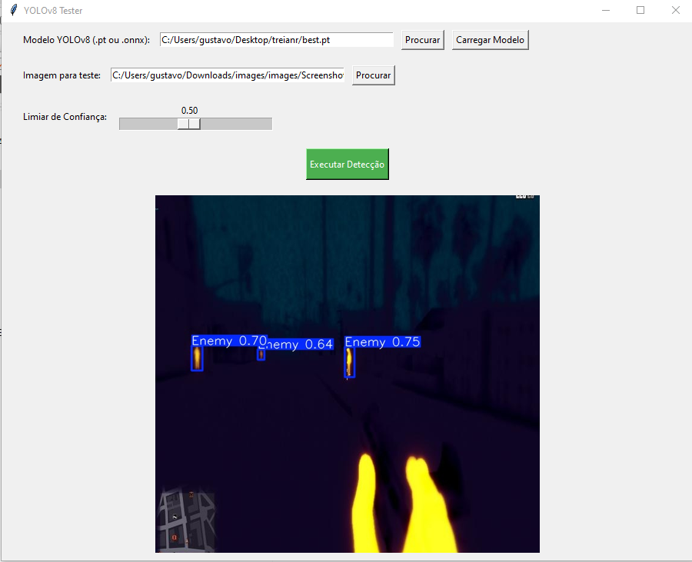This screenshot has height=562, width=692.
Task: Click the enemy bounding box under Enemy 0.70
Action: tap(197, 358)
